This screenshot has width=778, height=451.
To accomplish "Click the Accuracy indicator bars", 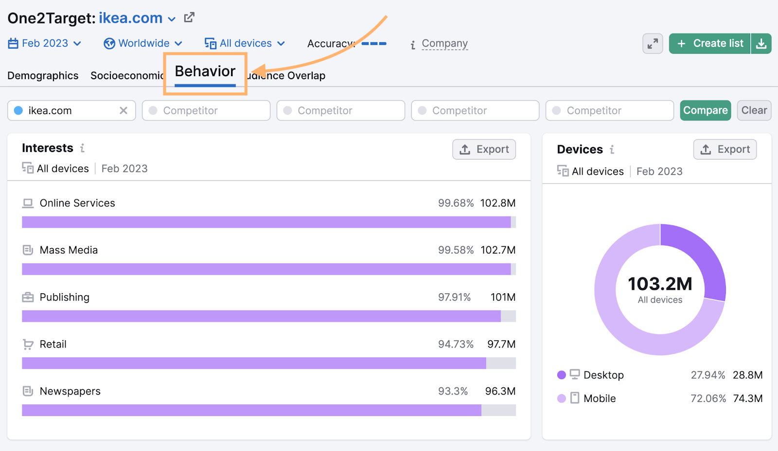I will click(x=374, y=44).
